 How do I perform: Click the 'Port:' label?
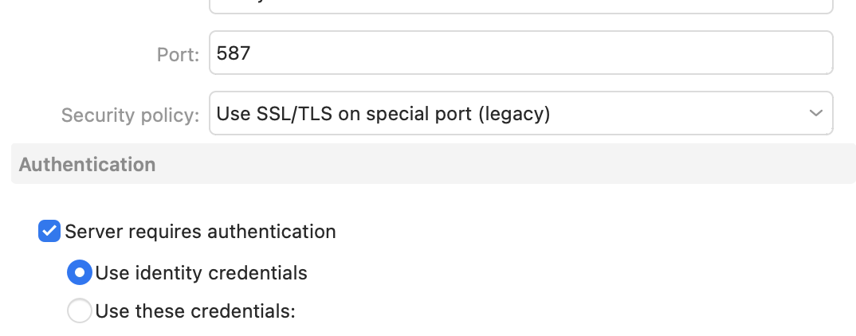click(178, 55)
